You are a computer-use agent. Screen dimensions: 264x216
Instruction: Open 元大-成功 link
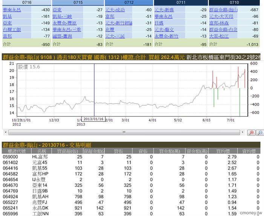[x=115, y=10]
